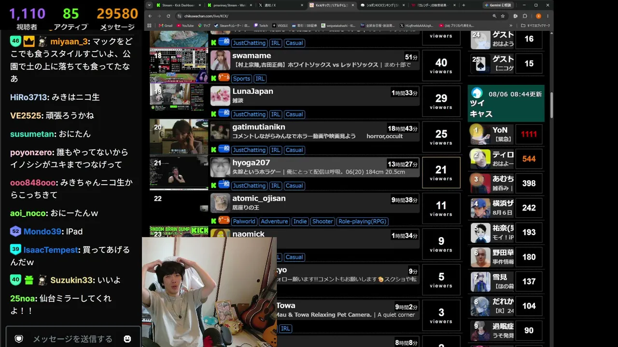618x347 pixels.
Task: Open atomic_ojisan's profile avatar
Action: (220, 203)
